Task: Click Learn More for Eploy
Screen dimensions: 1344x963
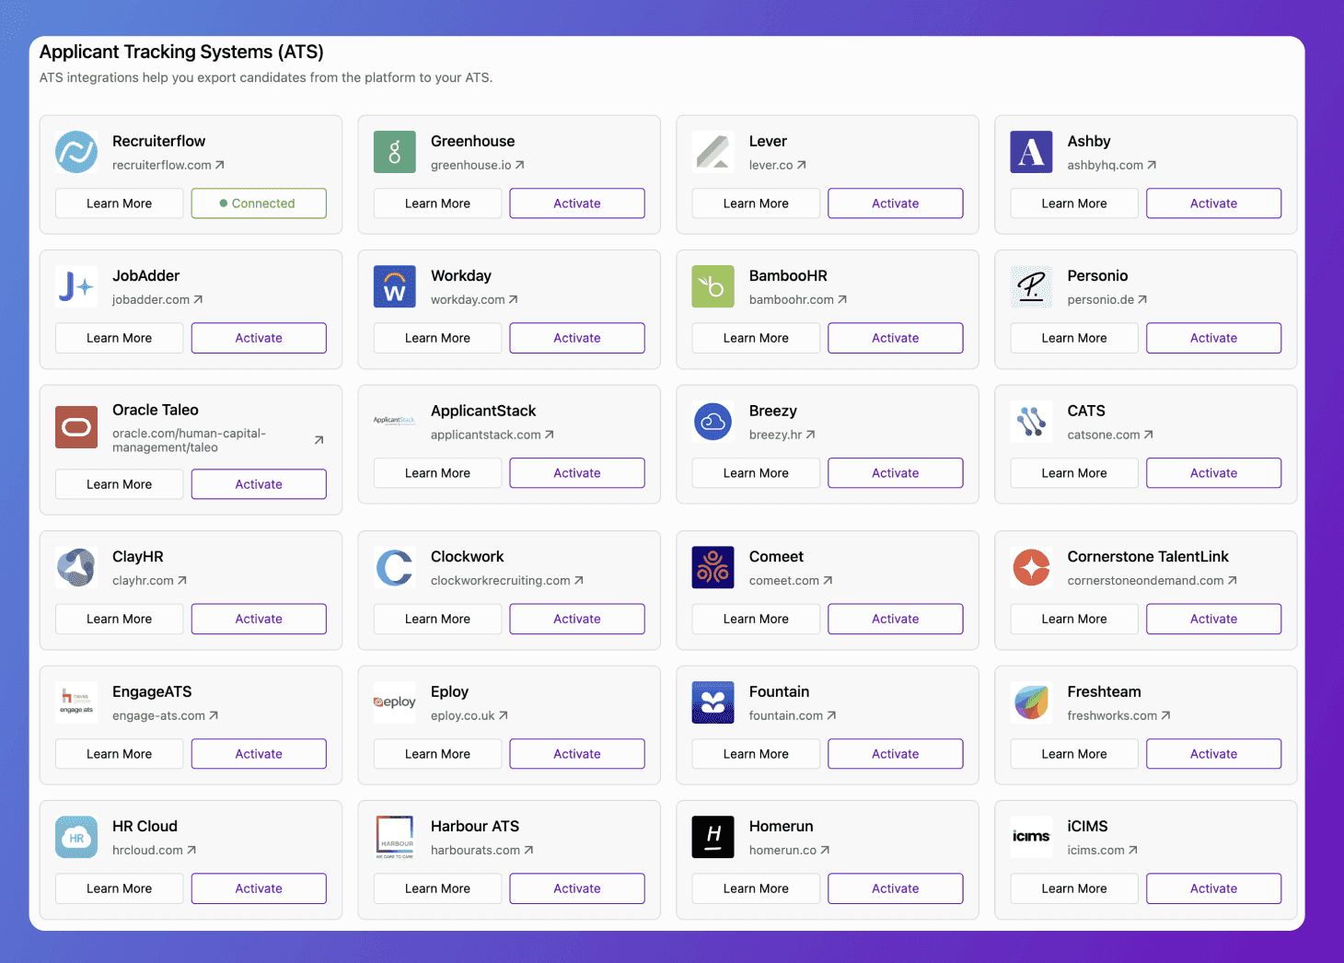Action: point(437,754)
